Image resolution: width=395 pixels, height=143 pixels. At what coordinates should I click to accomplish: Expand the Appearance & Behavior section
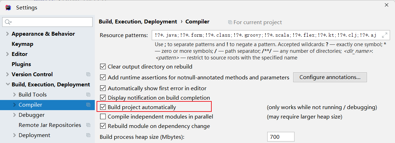coord(7,34)
